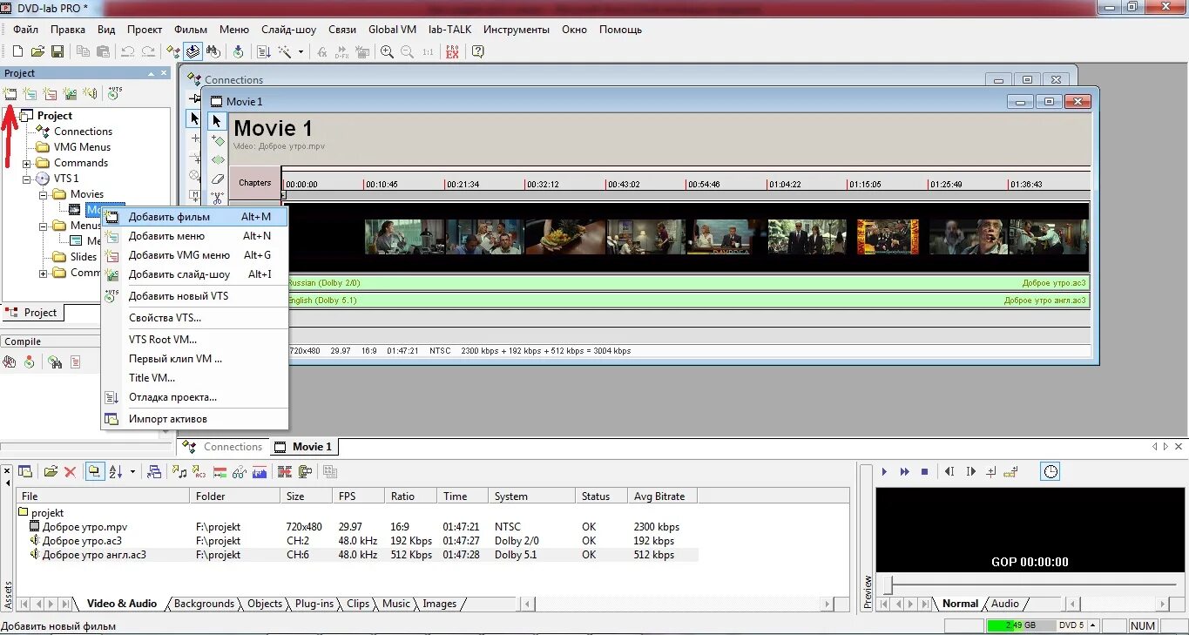Switch to the Connections document tab

coord(223,447)
